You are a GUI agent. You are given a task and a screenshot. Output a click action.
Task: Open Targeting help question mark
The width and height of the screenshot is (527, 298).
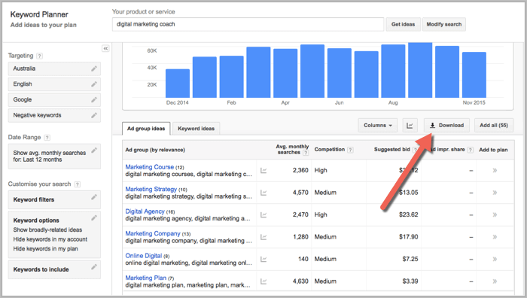39,56
